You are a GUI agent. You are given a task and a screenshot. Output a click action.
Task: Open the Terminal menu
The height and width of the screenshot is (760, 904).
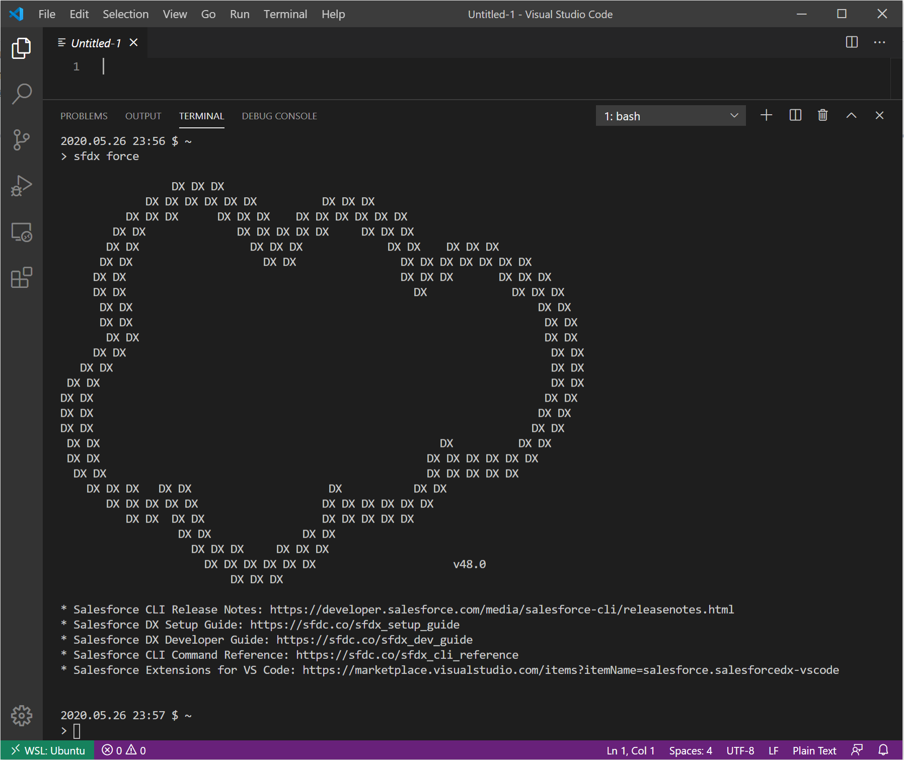point(285,14)
